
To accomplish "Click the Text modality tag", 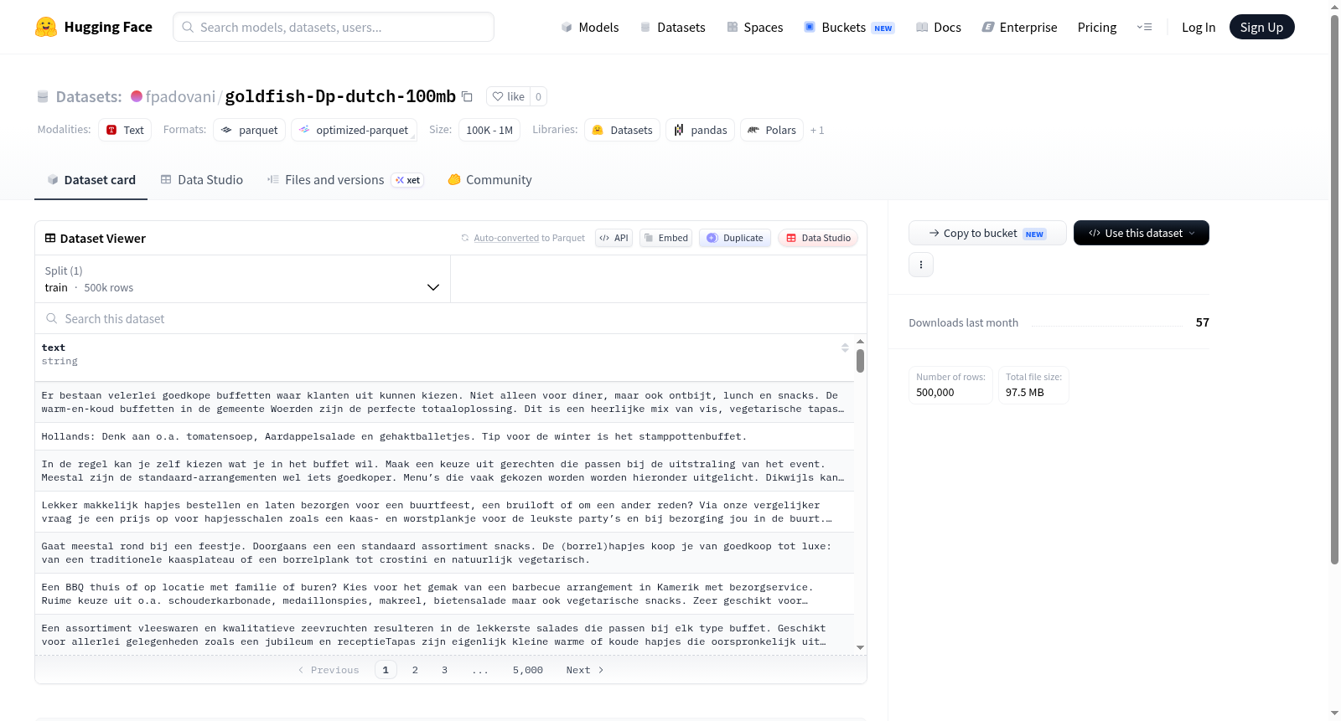I will point(125,130).
